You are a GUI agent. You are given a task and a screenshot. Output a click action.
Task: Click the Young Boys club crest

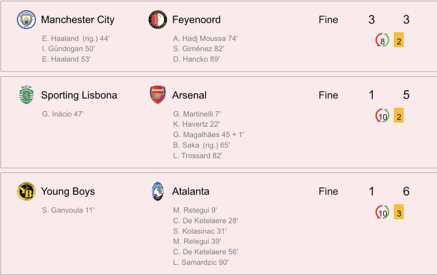pyautogui.click(x=26, y=191)
